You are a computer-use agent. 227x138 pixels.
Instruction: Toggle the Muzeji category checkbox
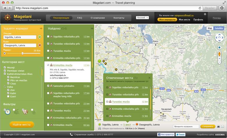coord(5,67)
